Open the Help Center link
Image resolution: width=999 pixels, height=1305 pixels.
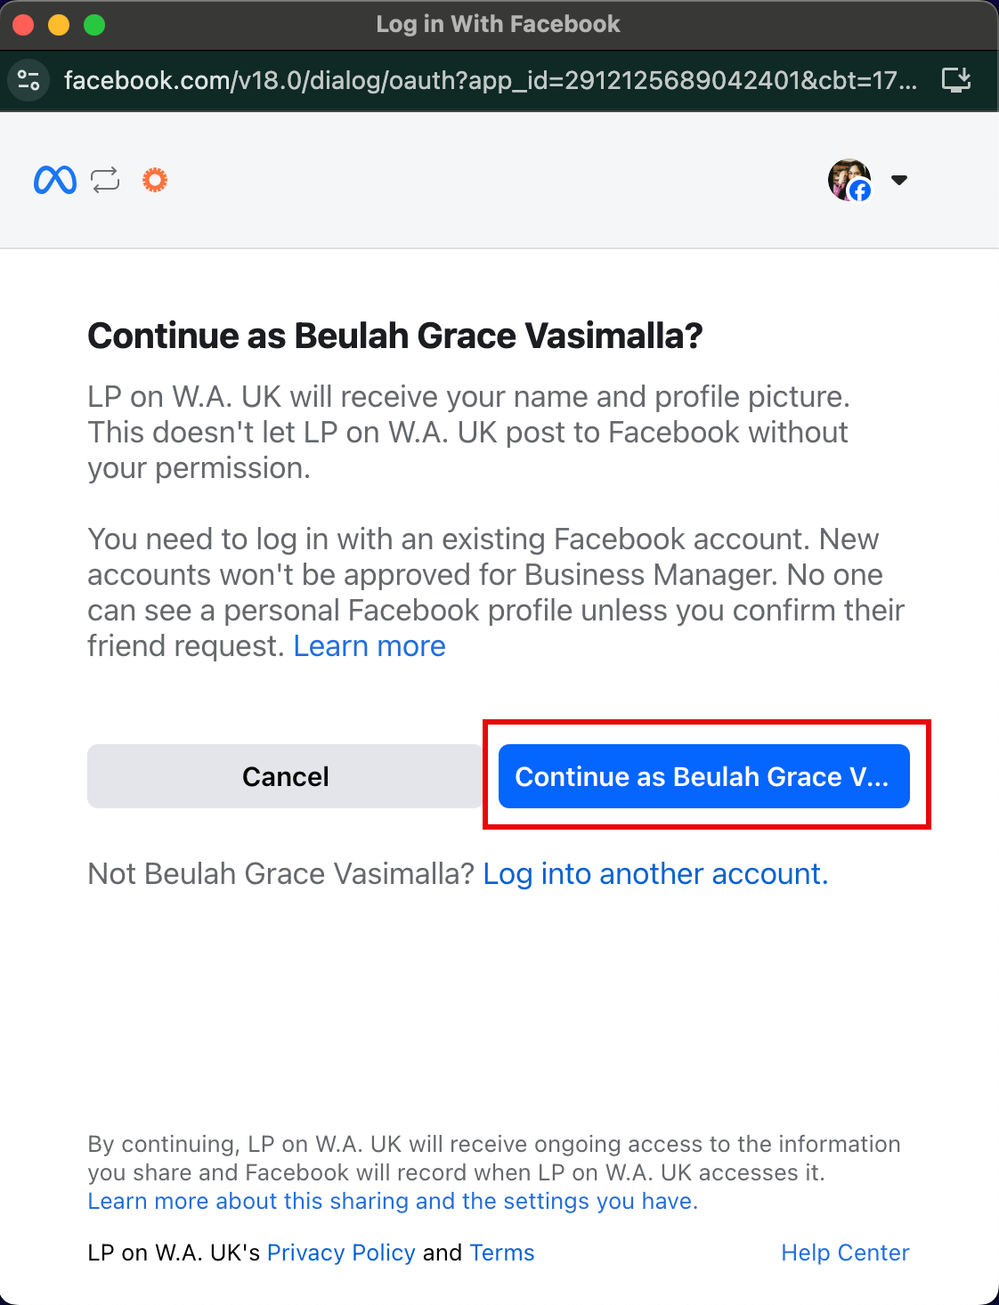click(845, 1252)
